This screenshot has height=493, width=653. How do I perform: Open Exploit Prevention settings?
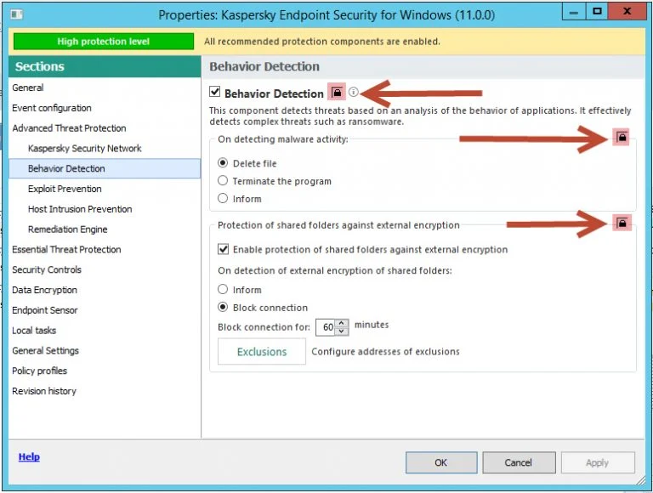(x=104, y=189)
